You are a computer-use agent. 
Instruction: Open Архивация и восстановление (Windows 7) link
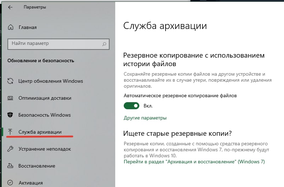194,162
